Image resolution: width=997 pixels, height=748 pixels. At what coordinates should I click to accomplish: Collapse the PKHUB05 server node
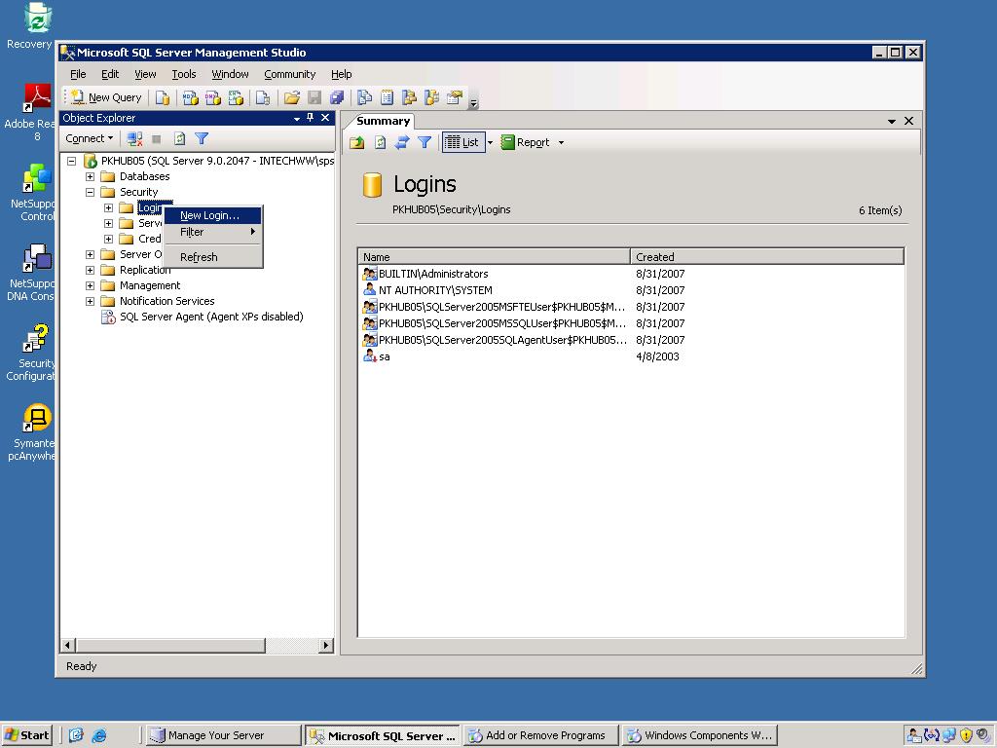(x=72, y=161)
